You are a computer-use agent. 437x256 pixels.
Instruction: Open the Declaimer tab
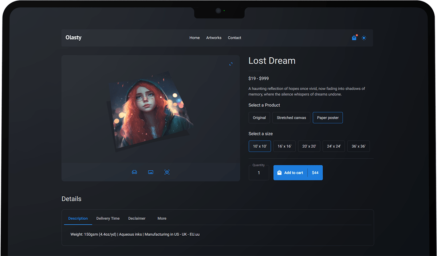tap(137, 219)
